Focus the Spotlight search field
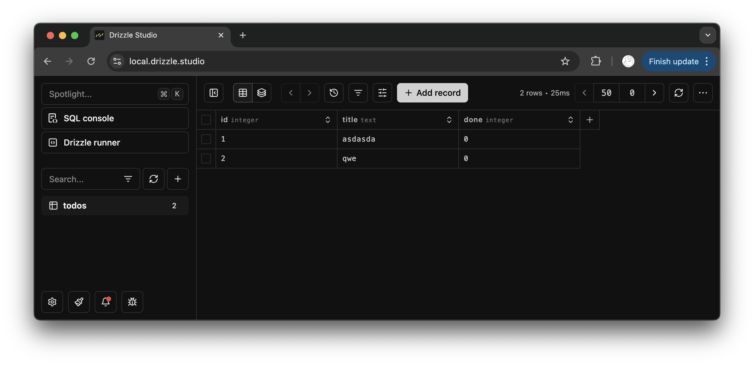Viewport: 754px width, 365px height. (x=100, y=94)
